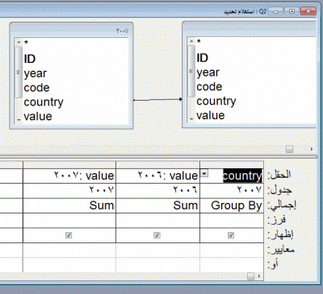This screenshot has height=294, width=323.
Task: Select the ٢٠٠٧: value field cell
Action: (69, 176)
